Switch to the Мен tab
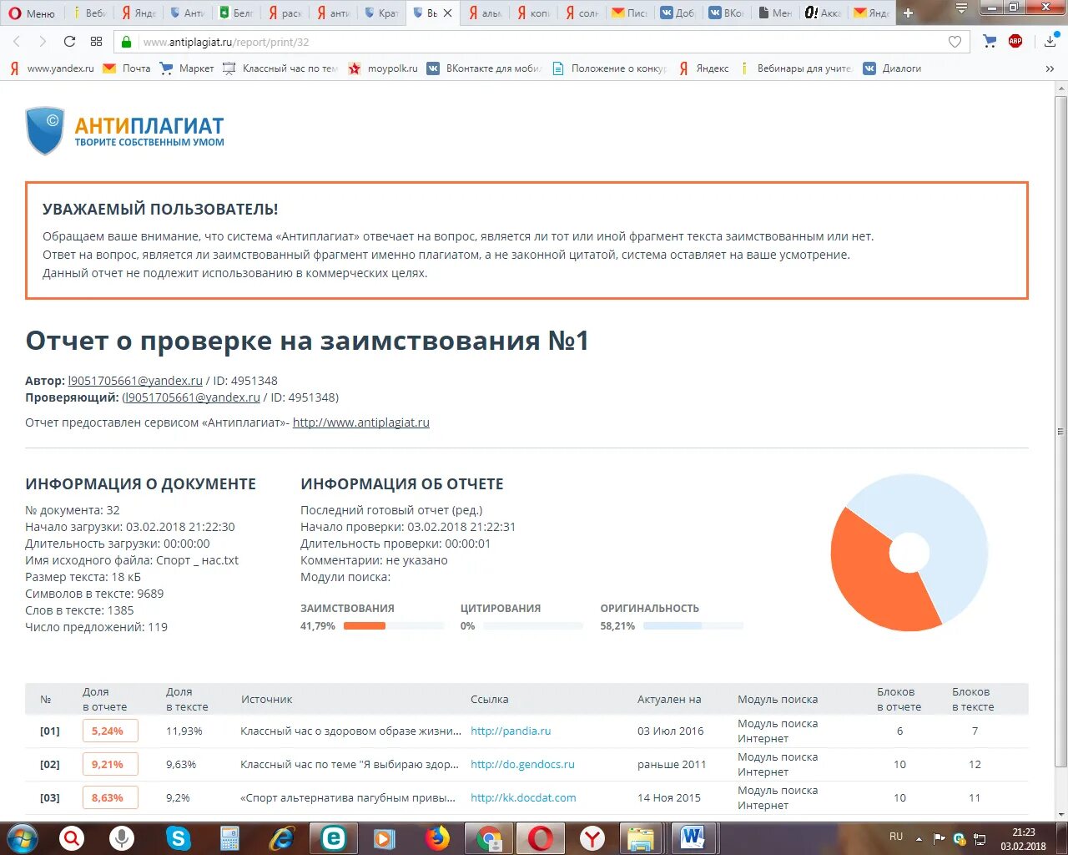The width and height of the screenshot is (1068, 855). 775,13
